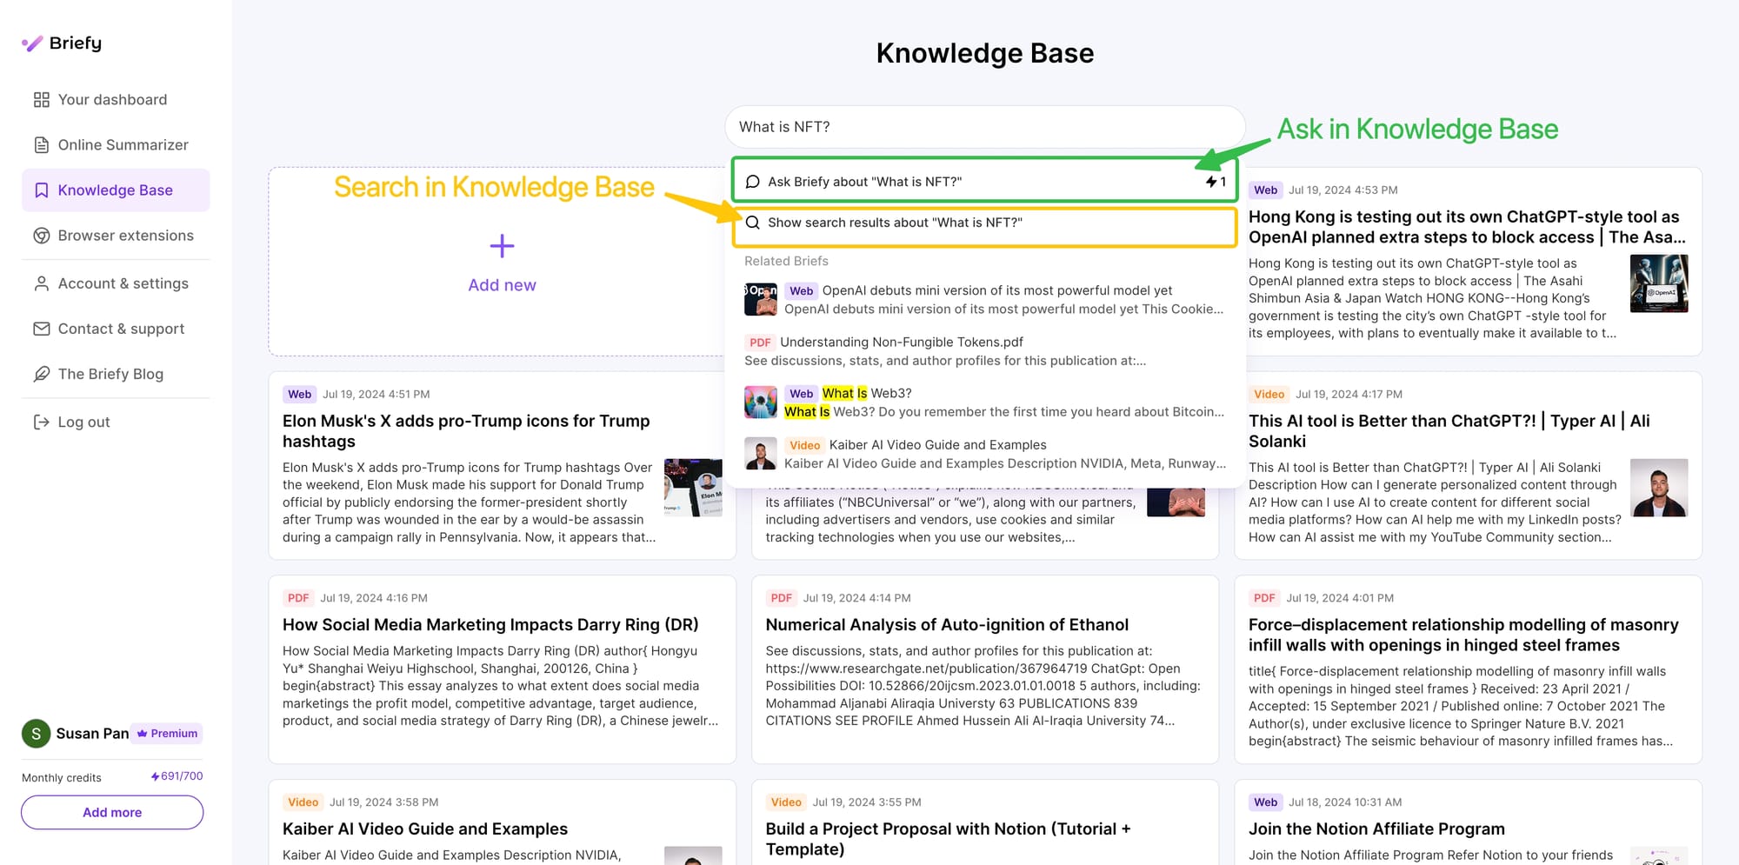
Task: Click PDF tag on Ethanol card
Action: pyautogui.click(x=782, y=598)
